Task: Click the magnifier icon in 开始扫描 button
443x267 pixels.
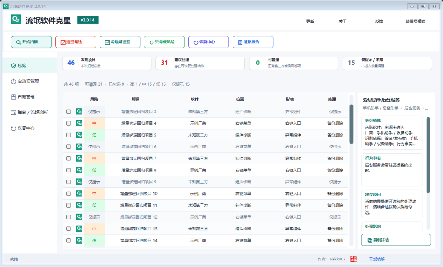Action: coord(18,42)
